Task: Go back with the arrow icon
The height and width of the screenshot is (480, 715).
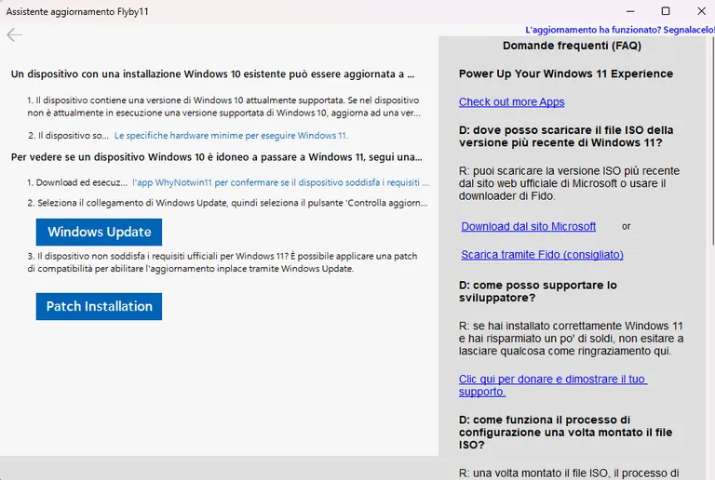Action: coord(15,34)
